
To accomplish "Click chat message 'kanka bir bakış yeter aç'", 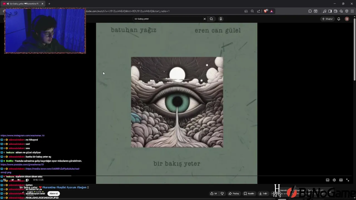I will 38,157.
